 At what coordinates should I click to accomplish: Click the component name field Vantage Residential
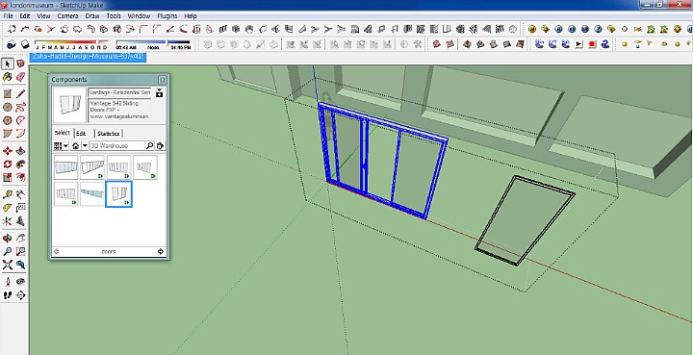(119, 92)
